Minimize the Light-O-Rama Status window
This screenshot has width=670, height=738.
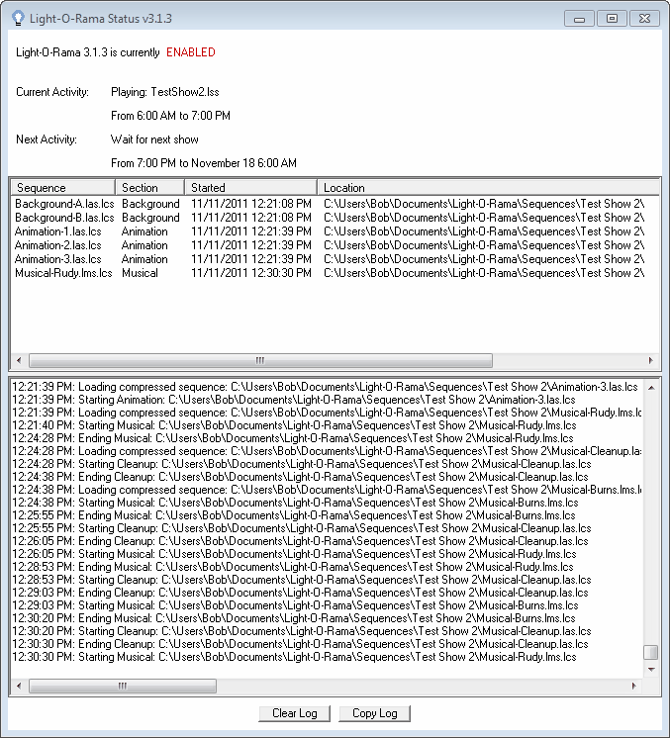pyautogui.click(x=580, y=19)
